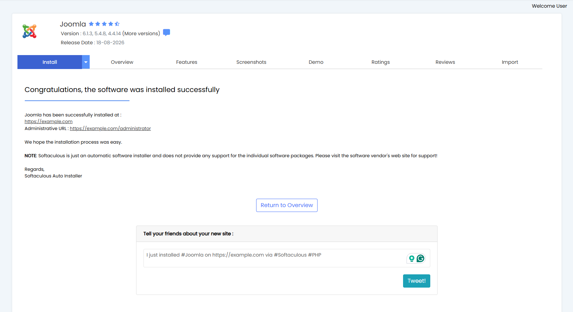Click the More versions link
Screen dimensions: 573x312
pyautogui.click(x=141, y=33)
